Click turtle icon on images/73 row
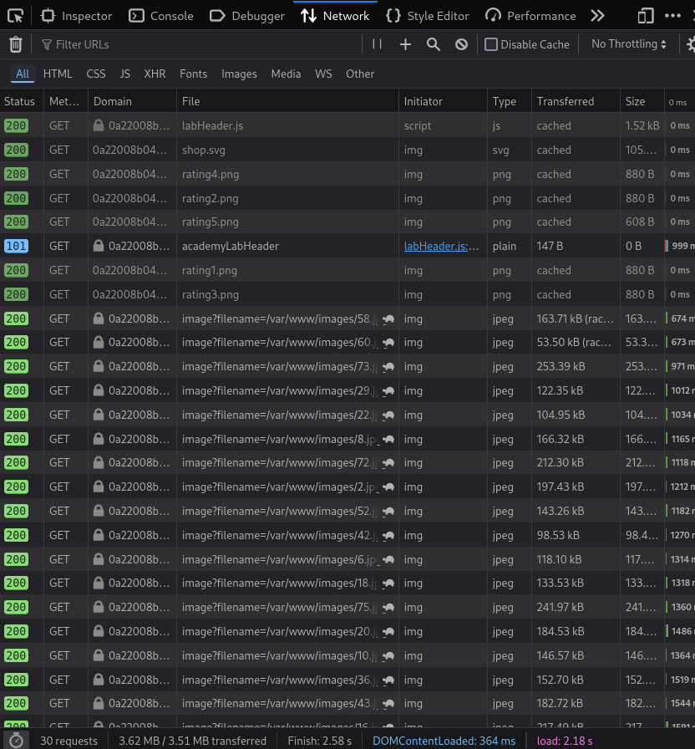 [388, 366]
